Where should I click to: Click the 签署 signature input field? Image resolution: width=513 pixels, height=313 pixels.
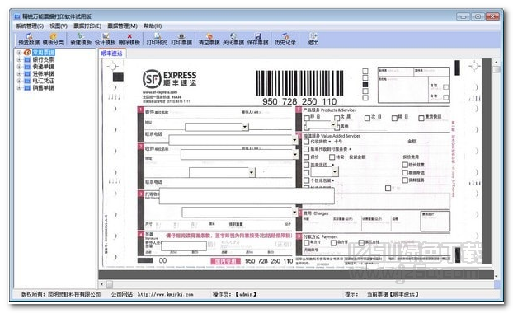pos(184,246)
